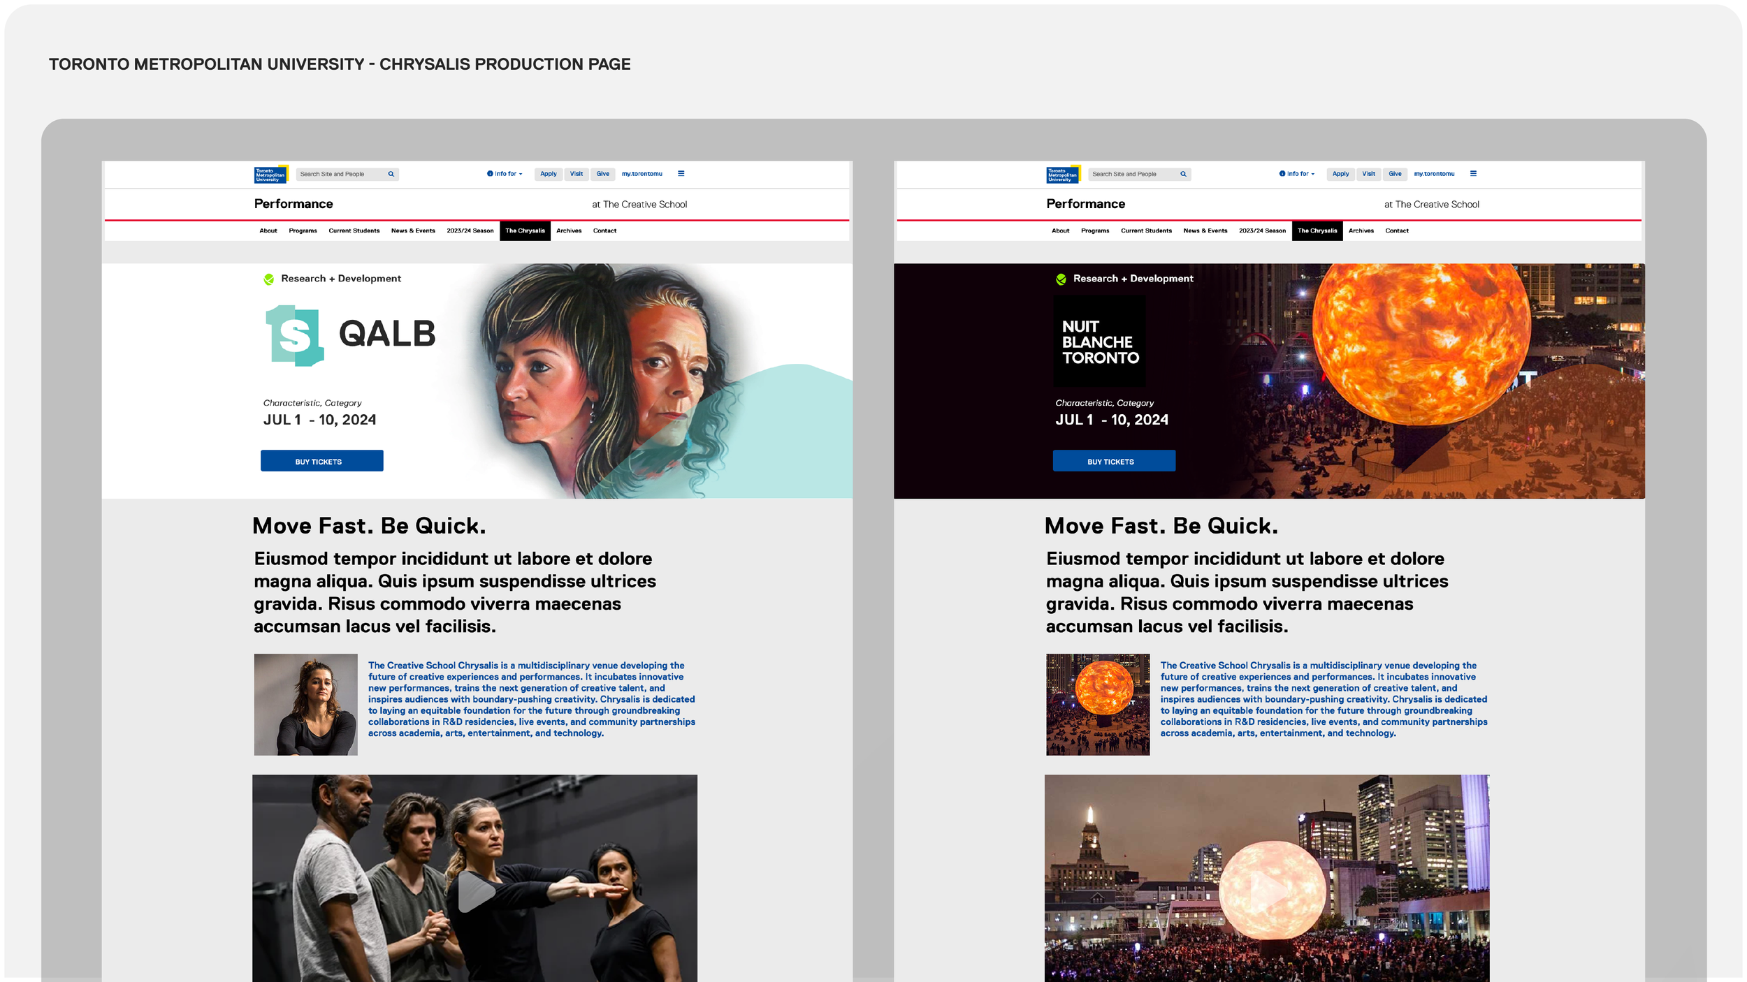Click the search icon on the right page
Image resolution: width=1747 pixels, height=982 pixels.
coord(1183,174)
